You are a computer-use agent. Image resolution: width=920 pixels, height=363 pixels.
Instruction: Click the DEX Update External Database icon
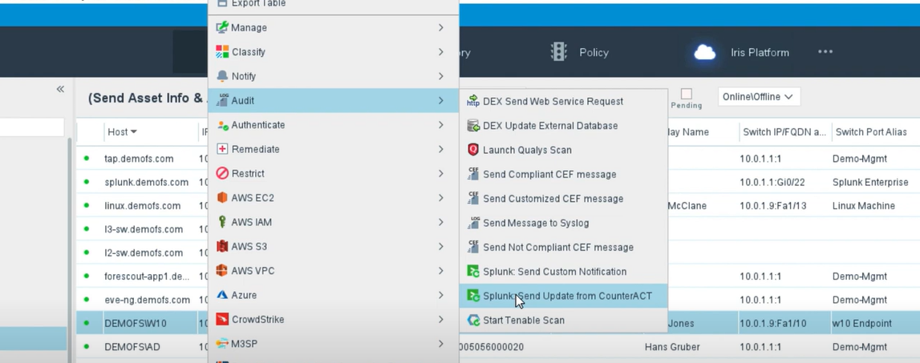coord(473,126)
